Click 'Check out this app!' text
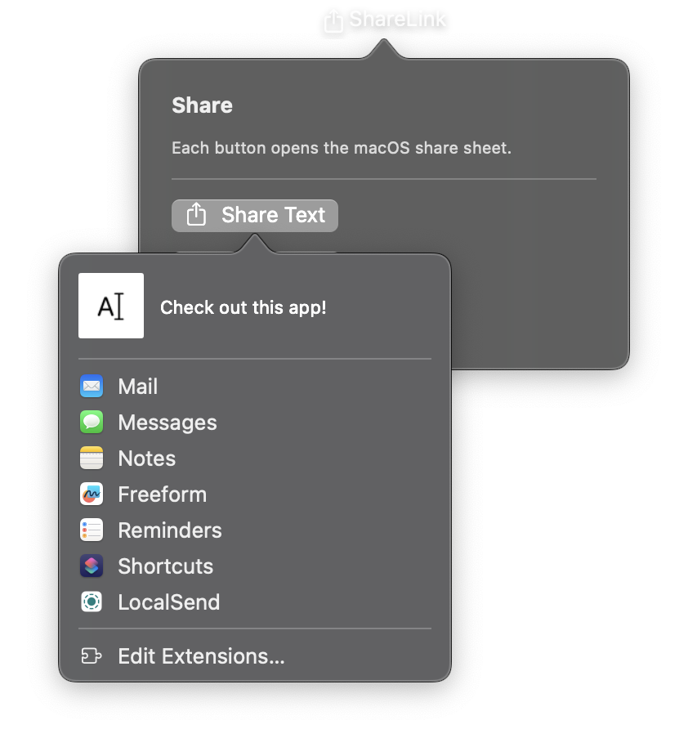Screen dimensions: 688x747 (243, 307)
